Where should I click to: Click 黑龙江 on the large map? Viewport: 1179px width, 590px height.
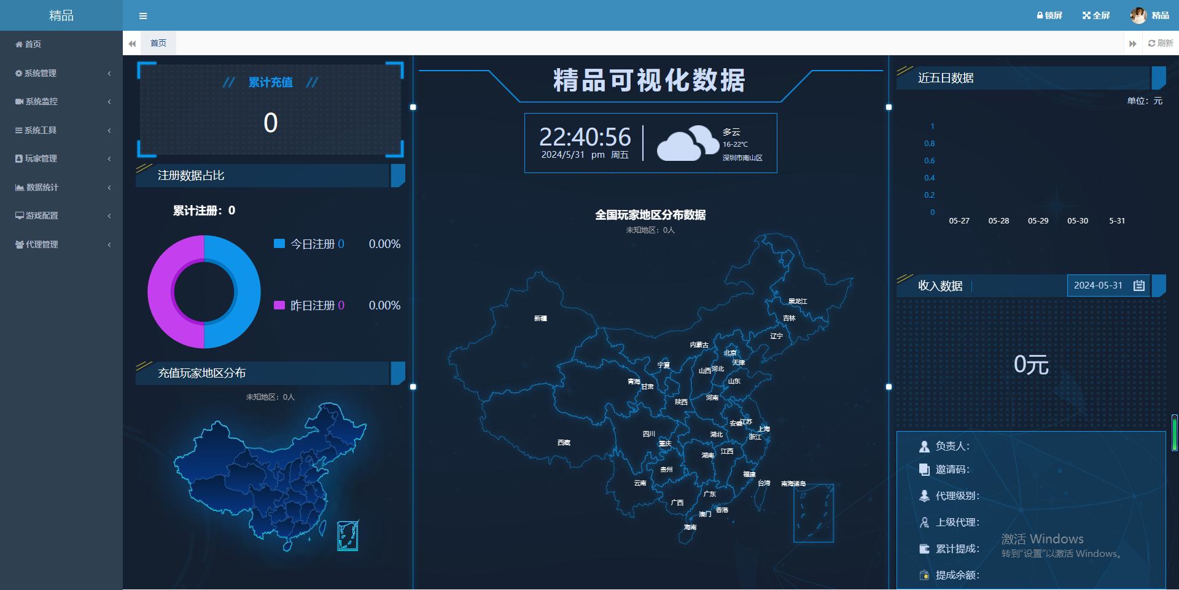coord(798,301)
